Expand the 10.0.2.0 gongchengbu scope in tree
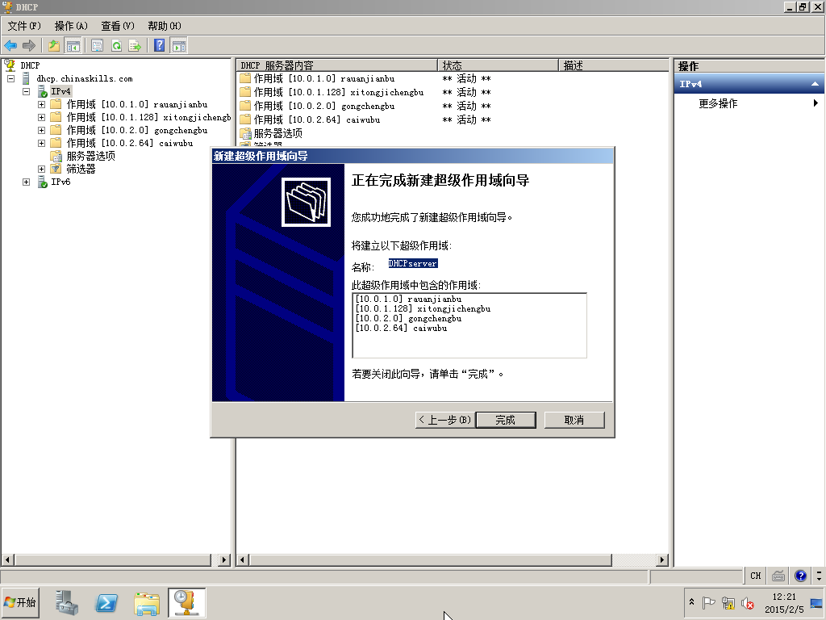Viewport: 826px width, 620px height. (x=42, y=130)
